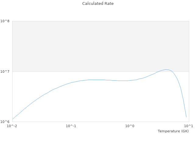Select the leftmost starting point of the curve
This screenshot has height=146, width=195.
(x=12, y=119)
